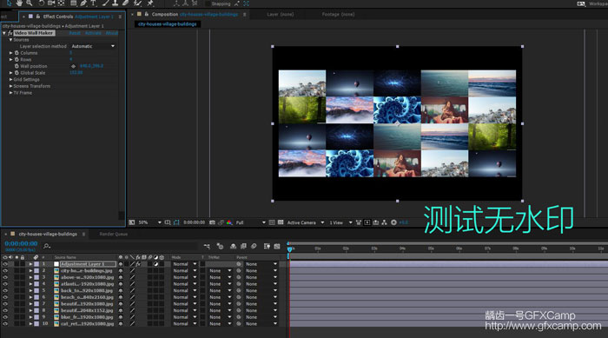This screenshot has height=338, width=608.
Task: Click the About link for Video Wall Maker
Action: click(x=112, y=33)
